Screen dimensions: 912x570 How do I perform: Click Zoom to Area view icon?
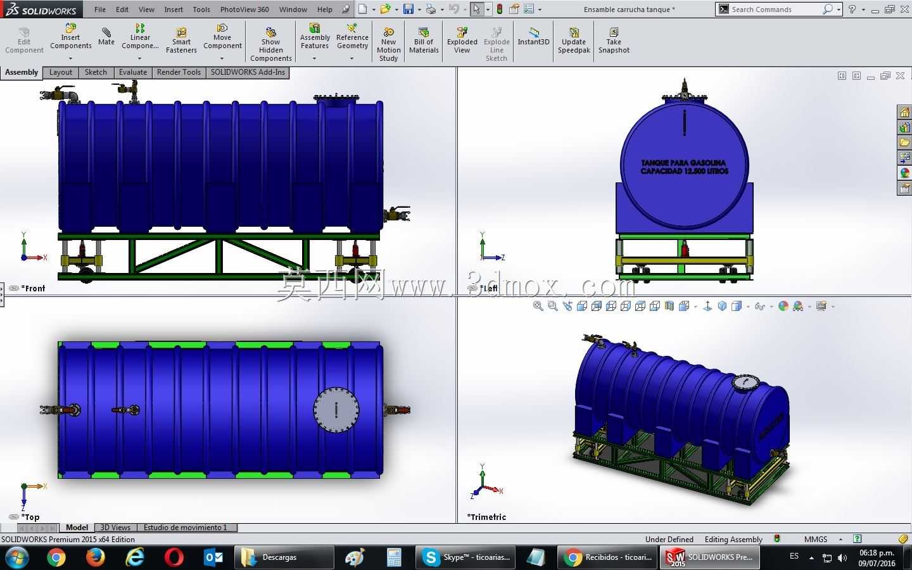coord(552,306)
